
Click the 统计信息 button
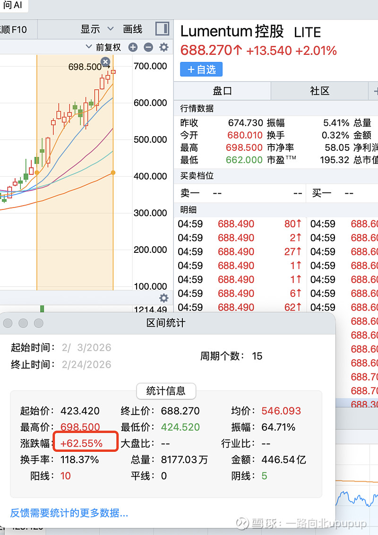pyautogui.click(x=166, y=391)
